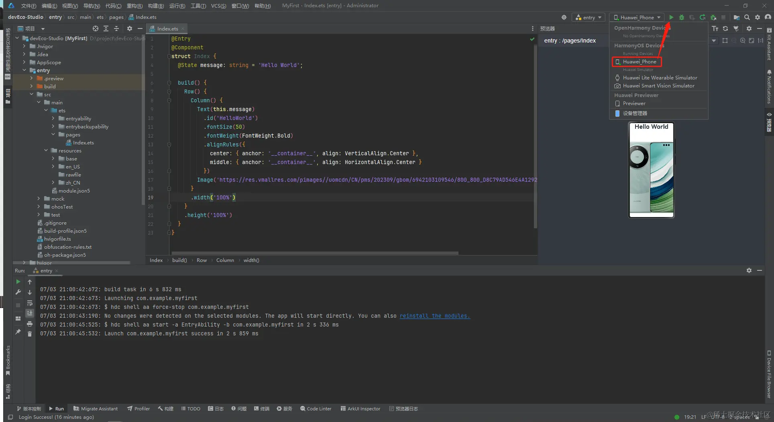Viewport: 774px width, 422px height.
Task: Select Huawei_Phone in the device list
Action: (637, 62)
